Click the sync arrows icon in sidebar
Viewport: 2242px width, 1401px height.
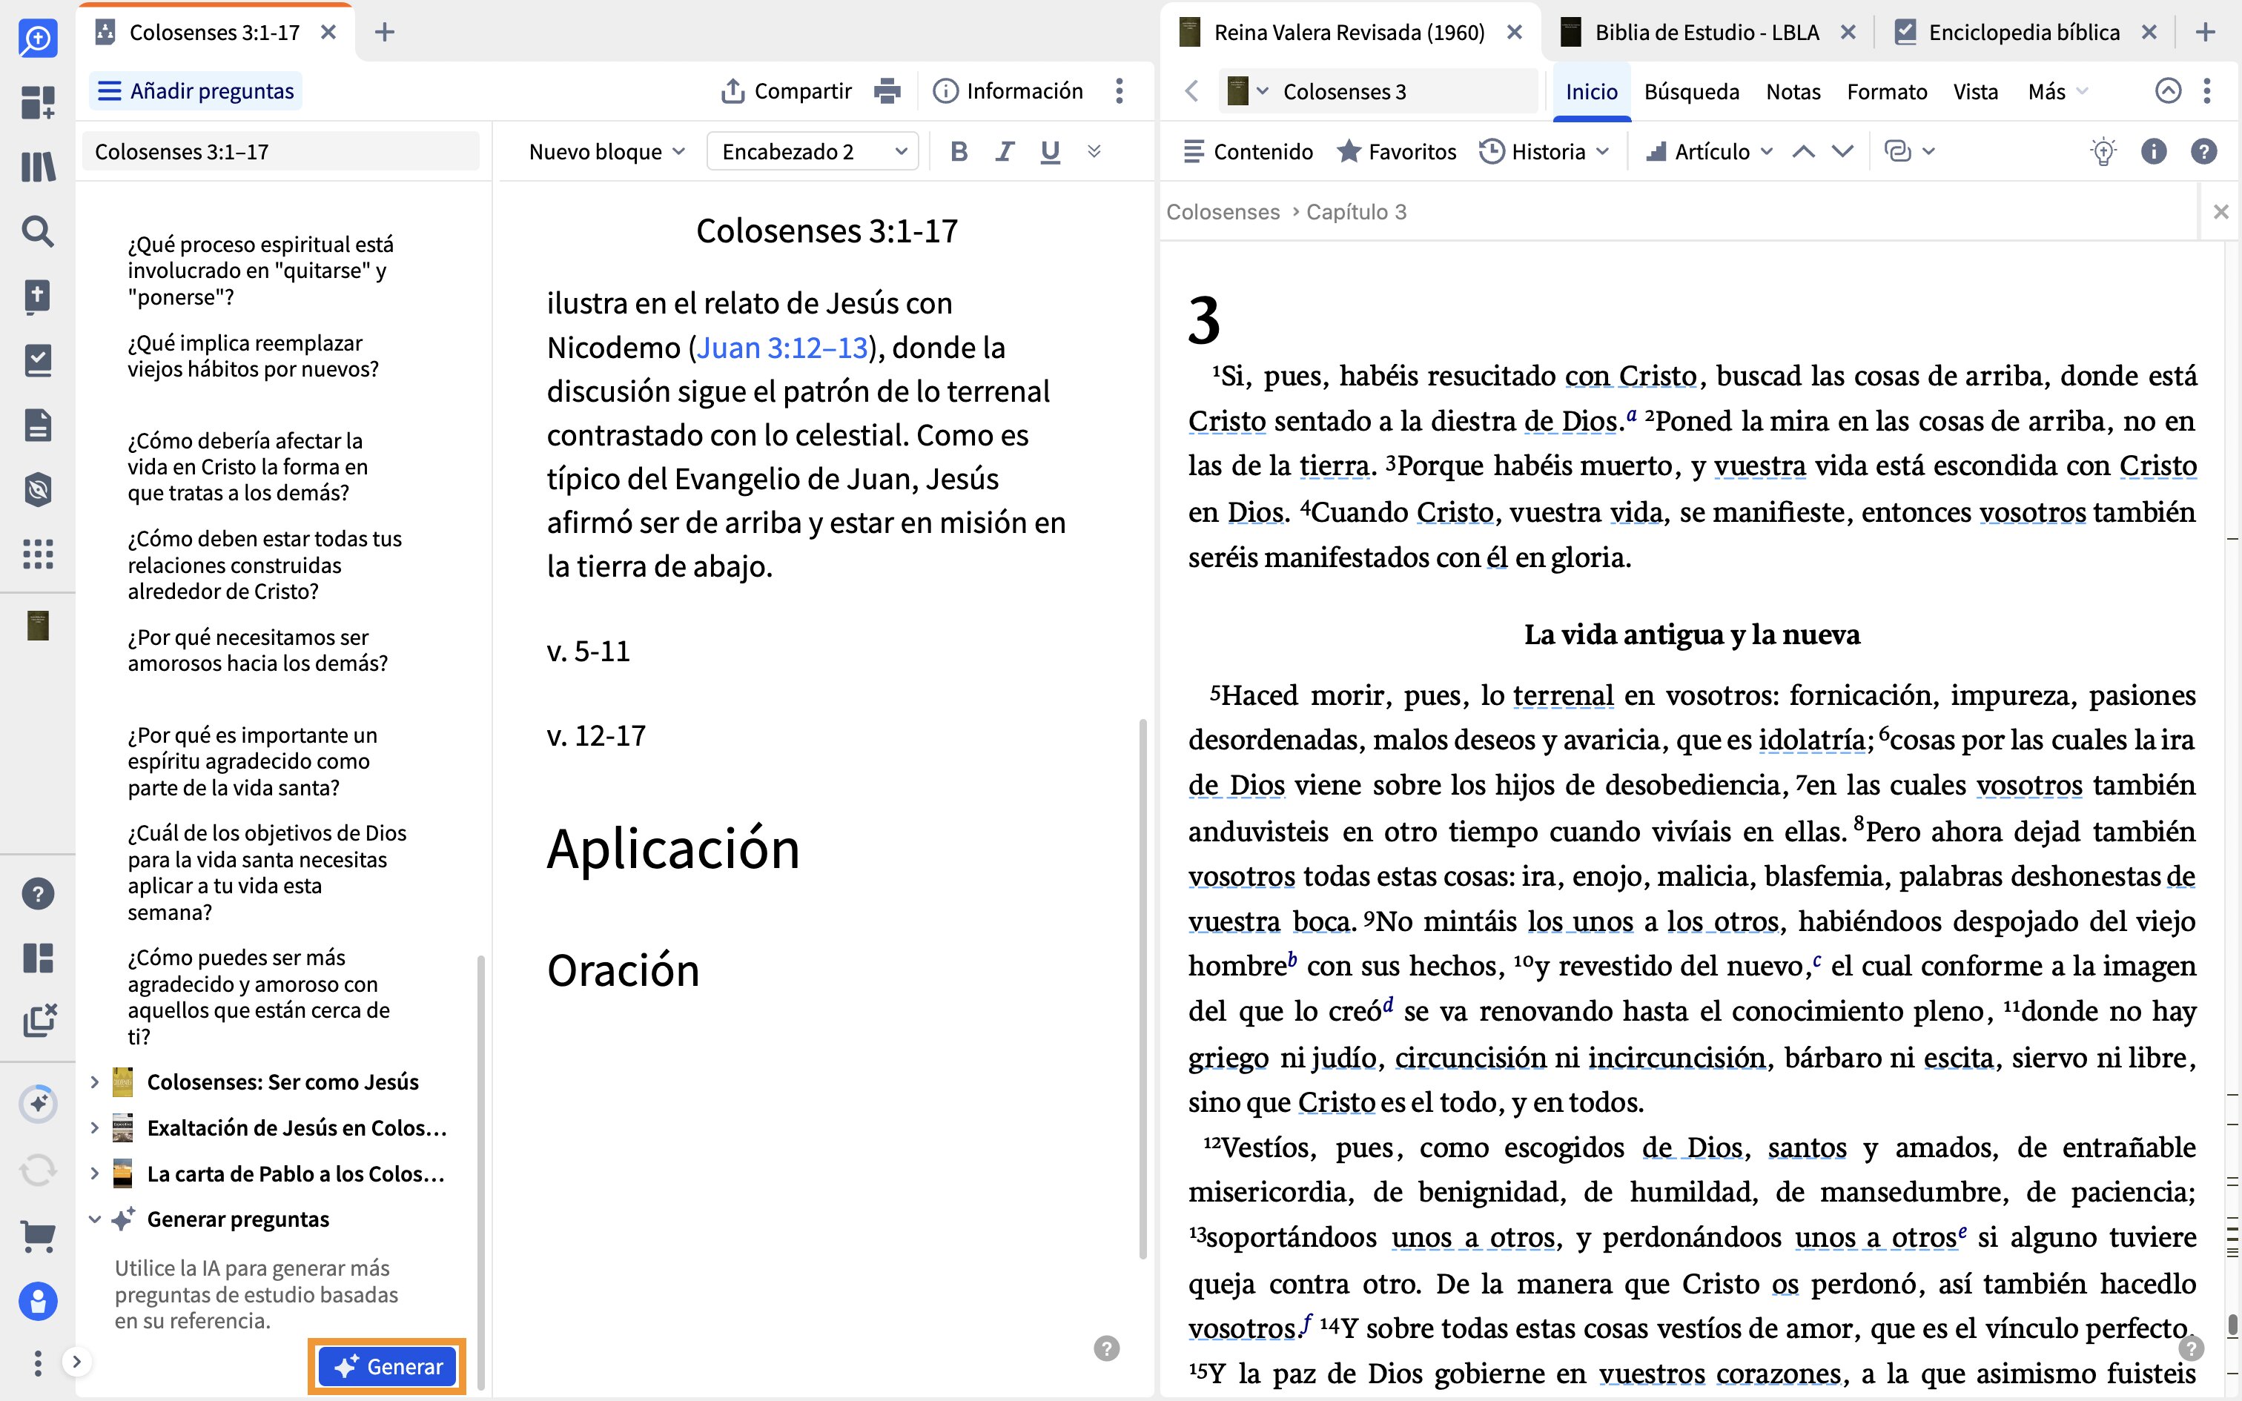coord(38,1170)
